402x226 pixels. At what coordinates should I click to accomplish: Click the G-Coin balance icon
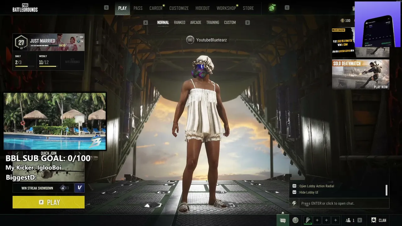(x=342, y=21)
